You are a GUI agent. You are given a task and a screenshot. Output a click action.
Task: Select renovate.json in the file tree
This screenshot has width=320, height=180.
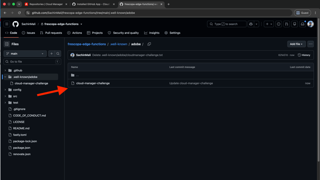(22, 154)
